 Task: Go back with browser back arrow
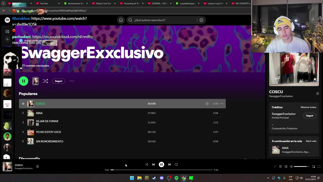[x=4, y=11]
